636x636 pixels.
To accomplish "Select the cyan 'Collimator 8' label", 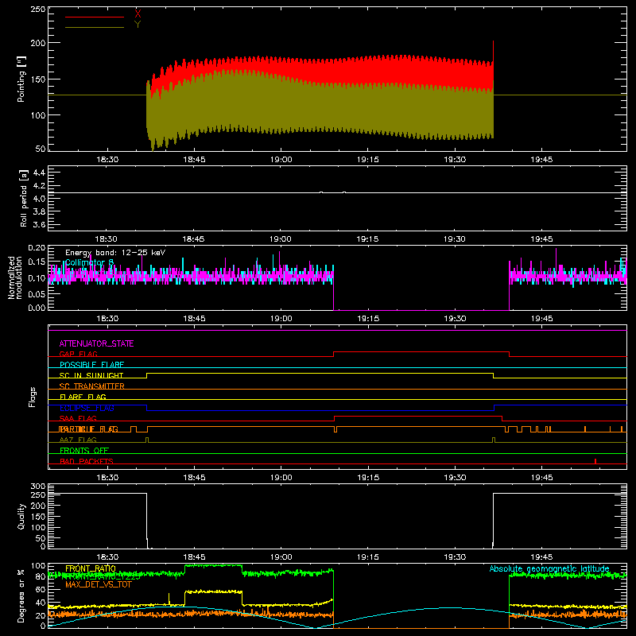I will pyautogui.click(x=89, y=262).
